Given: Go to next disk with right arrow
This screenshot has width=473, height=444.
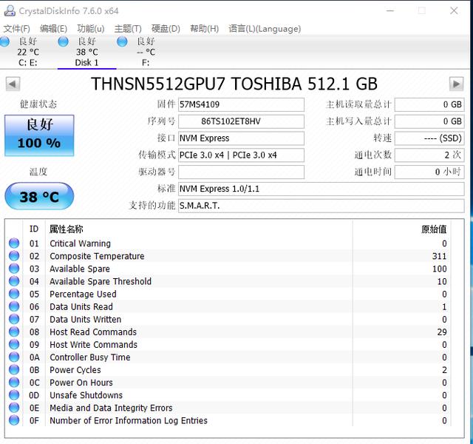Looking at the screenshot, I should pyautogui.click(x=456, y=84).
